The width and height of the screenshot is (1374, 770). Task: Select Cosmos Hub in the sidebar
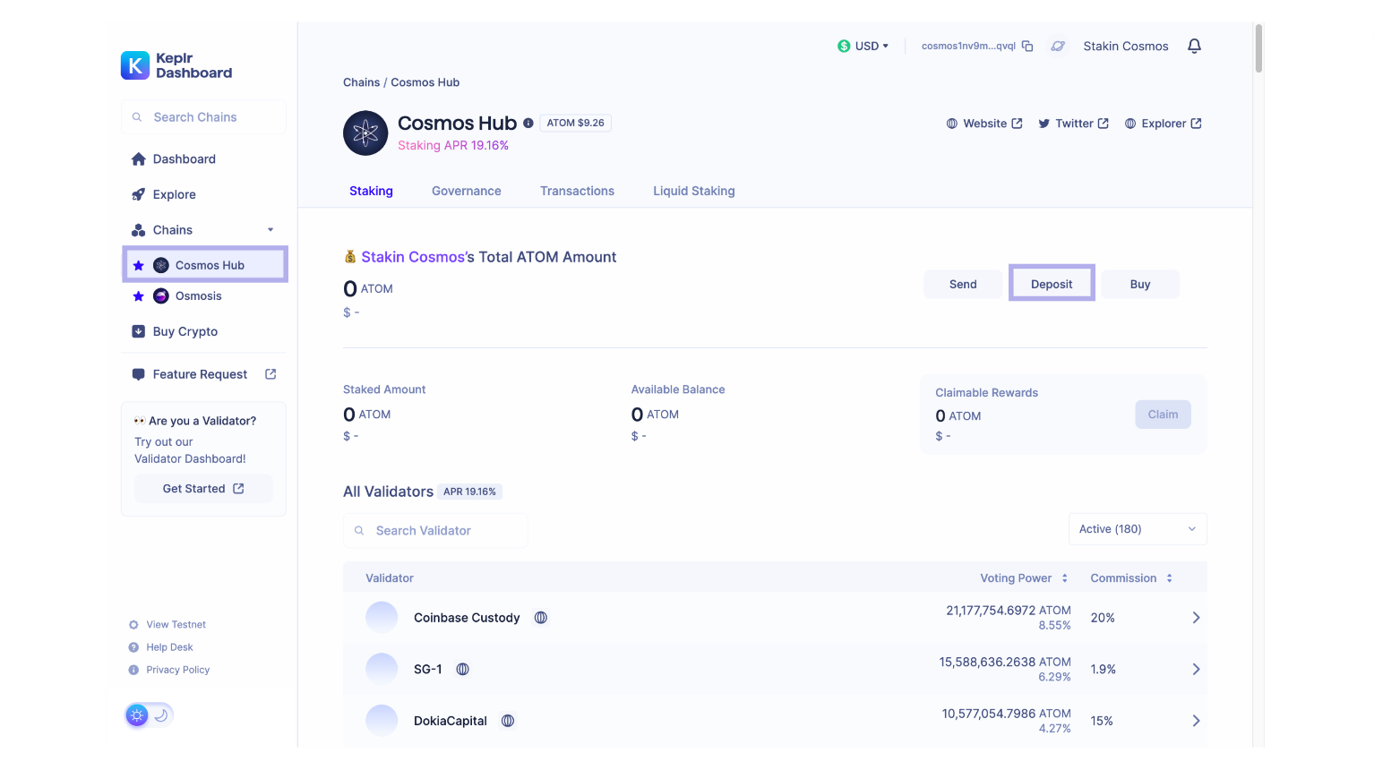205,265
